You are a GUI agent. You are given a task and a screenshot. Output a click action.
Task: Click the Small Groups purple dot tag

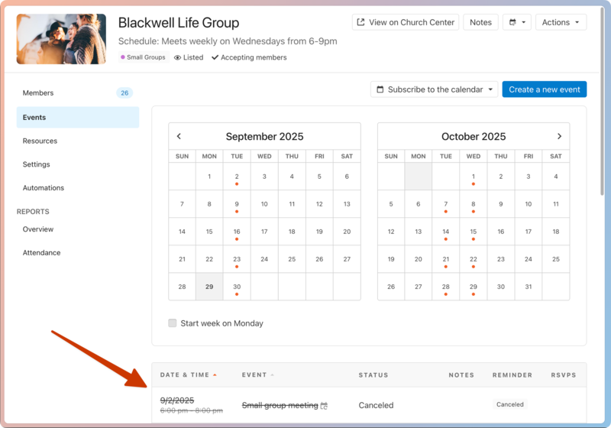click(123, 57)
